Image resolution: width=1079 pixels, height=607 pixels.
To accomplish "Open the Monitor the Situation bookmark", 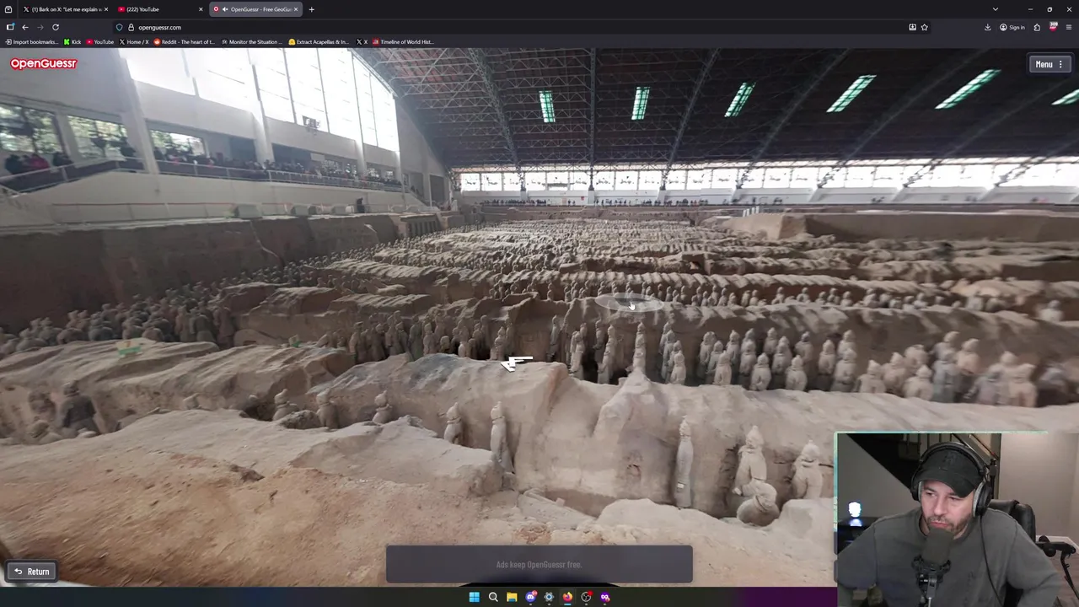I will tap(251, 41).
